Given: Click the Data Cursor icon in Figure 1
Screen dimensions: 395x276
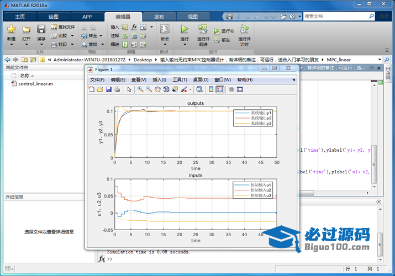Looking at the screenshot, I should 175,89.
